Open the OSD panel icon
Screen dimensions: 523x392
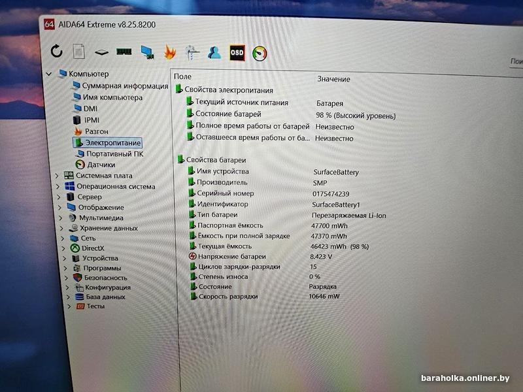click(x=237, y=53)
